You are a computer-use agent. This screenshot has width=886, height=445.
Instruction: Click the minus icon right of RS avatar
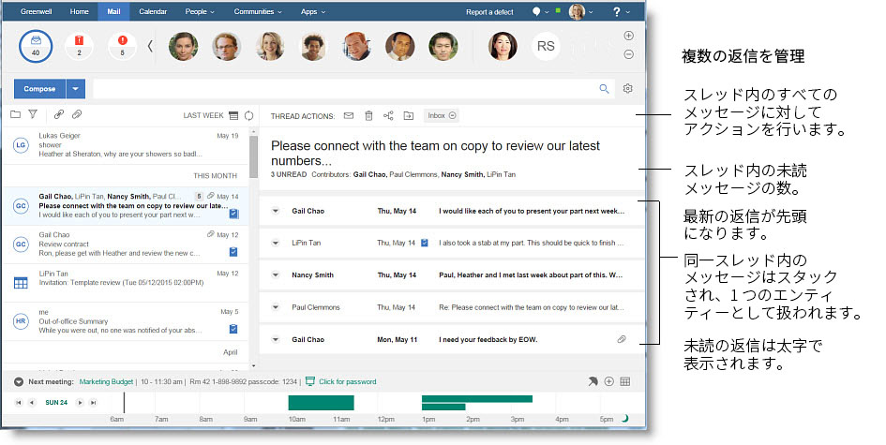coord(628,54)
